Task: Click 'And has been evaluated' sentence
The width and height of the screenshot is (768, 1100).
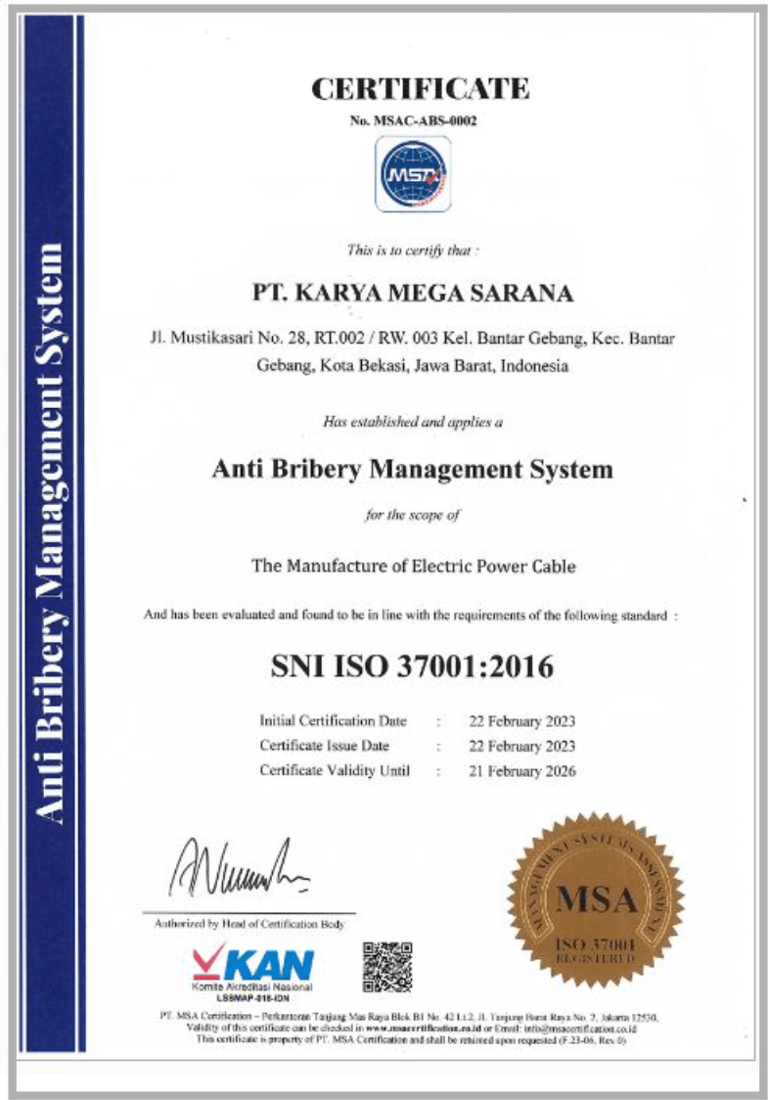Action: point(411,616)
